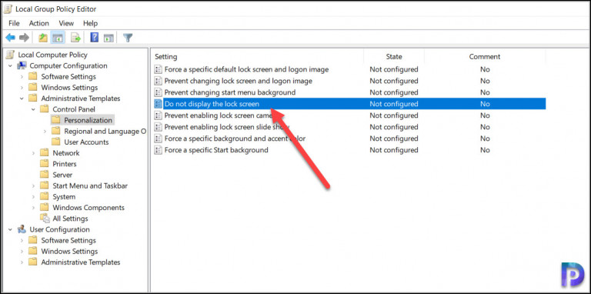591x294 pixels.
Task: Click icon of 'Prevent changing lock screen and logon image'
Action: click(x=159, y=81)
